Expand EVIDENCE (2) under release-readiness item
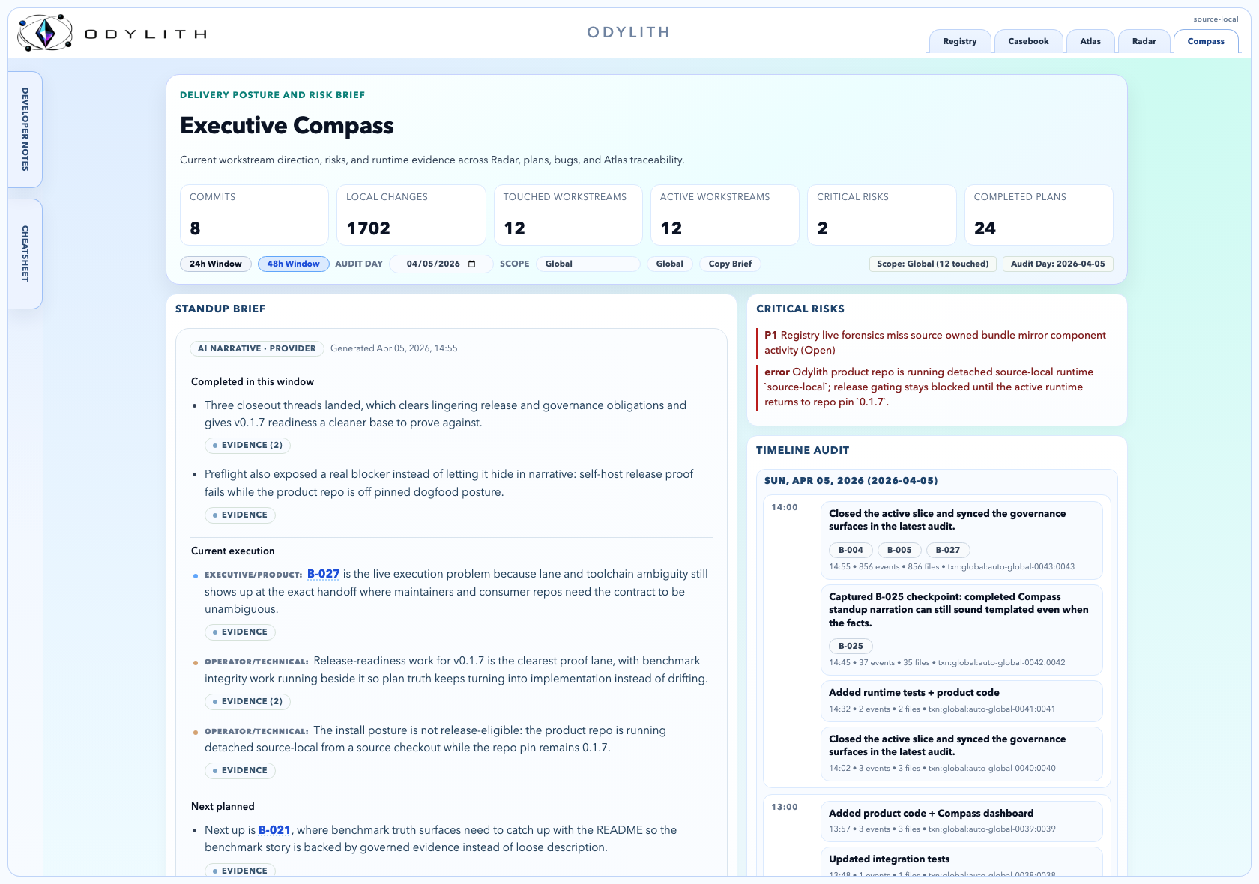The width and height of the screenshot is (1259, 884). [247, 701]
